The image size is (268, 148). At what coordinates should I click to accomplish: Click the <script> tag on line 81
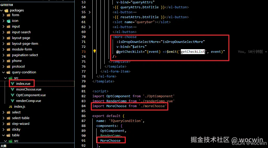[100, 91]
